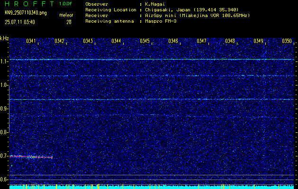Select the 0348 time marker
This screenshot has height=189, width=298.
click(x=230, y=41)
